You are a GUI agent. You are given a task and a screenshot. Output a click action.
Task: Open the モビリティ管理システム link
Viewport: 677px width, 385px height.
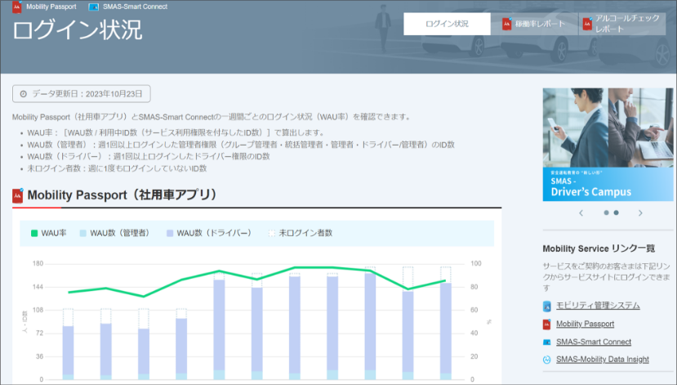[x=598, y=306]
